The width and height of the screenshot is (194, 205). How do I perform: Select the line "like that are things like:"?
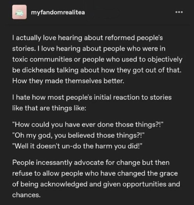[x=49, y=108]
